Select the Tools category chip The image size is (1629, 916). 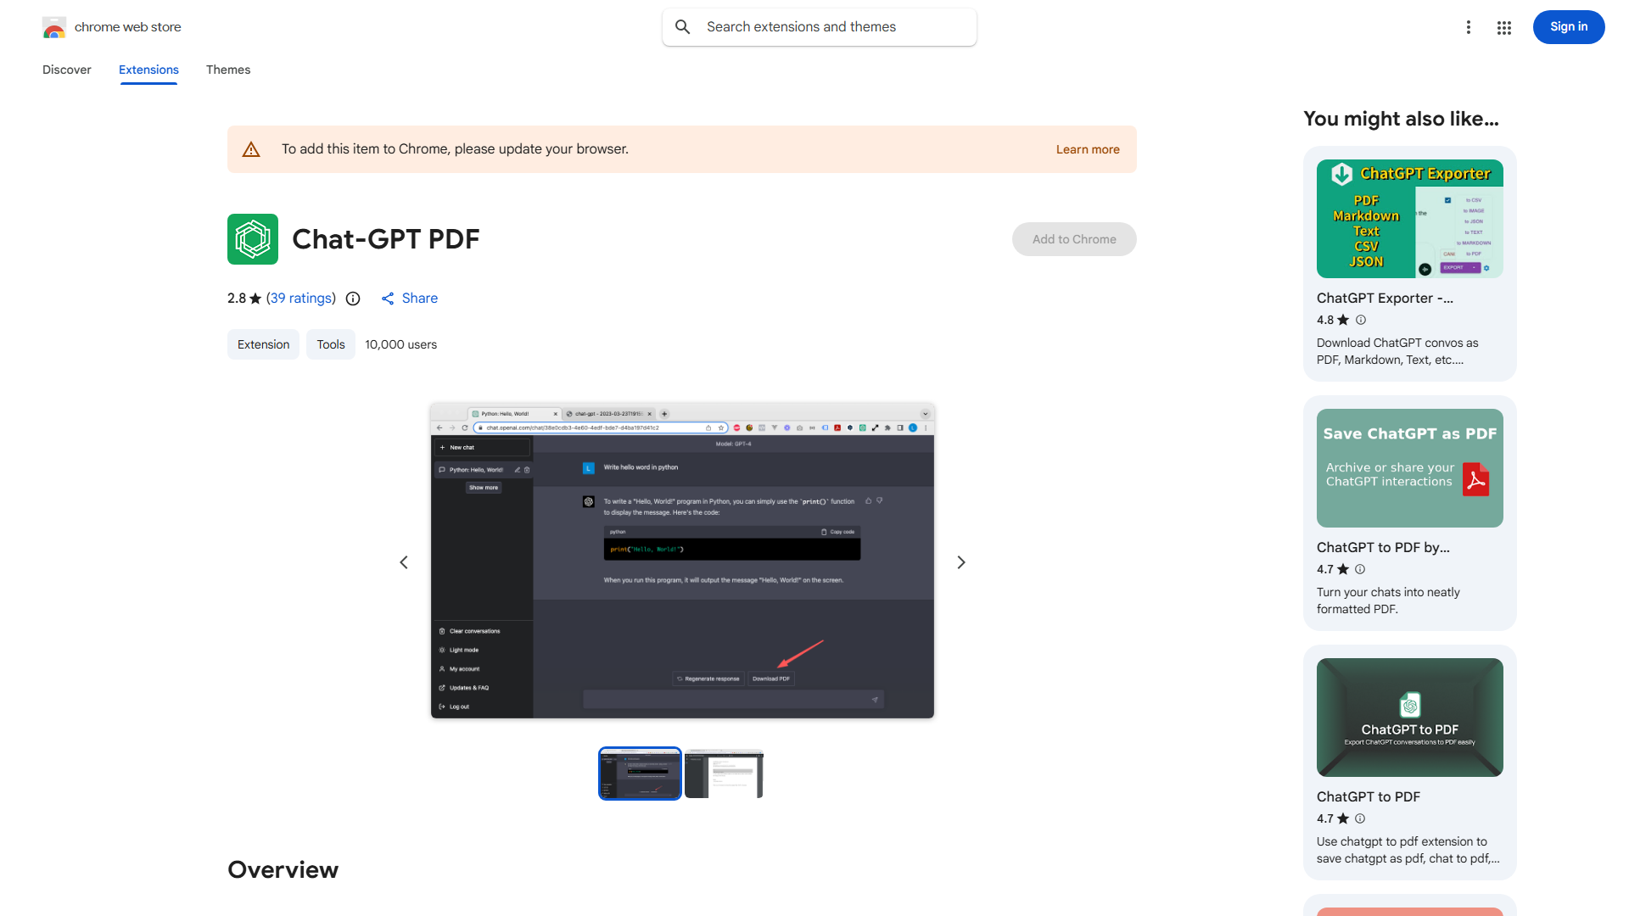click(x=330, y=344)
